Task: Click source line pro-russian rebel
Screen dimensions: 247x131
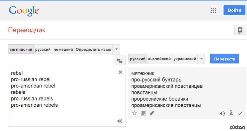Action: click(x=31, y=79)
